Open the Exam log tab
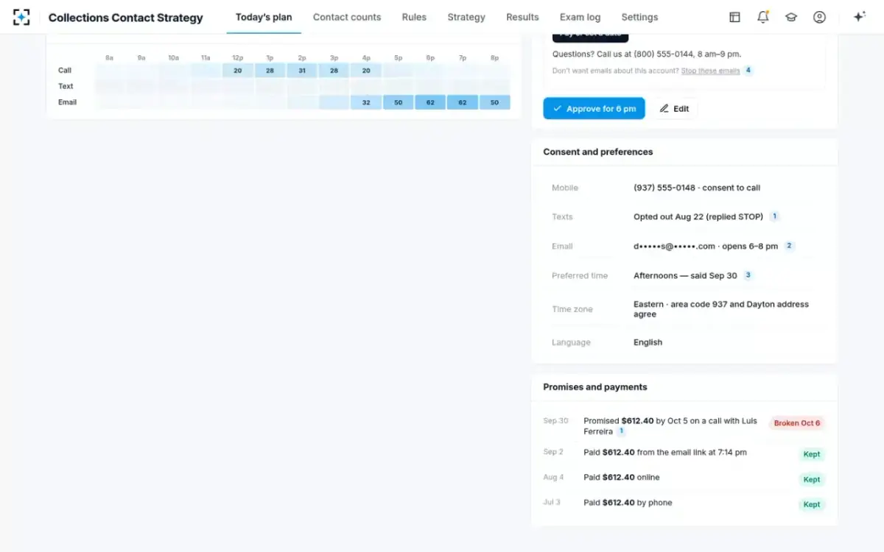Image resolution: width=884 pixels, height=552 pixels. (x=580, y=17)
